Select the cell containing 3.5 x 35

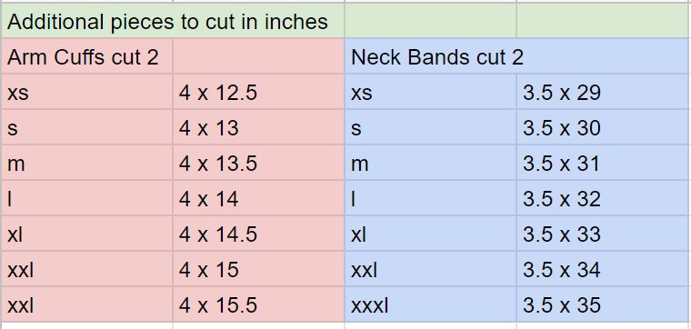tap(603, 304)
